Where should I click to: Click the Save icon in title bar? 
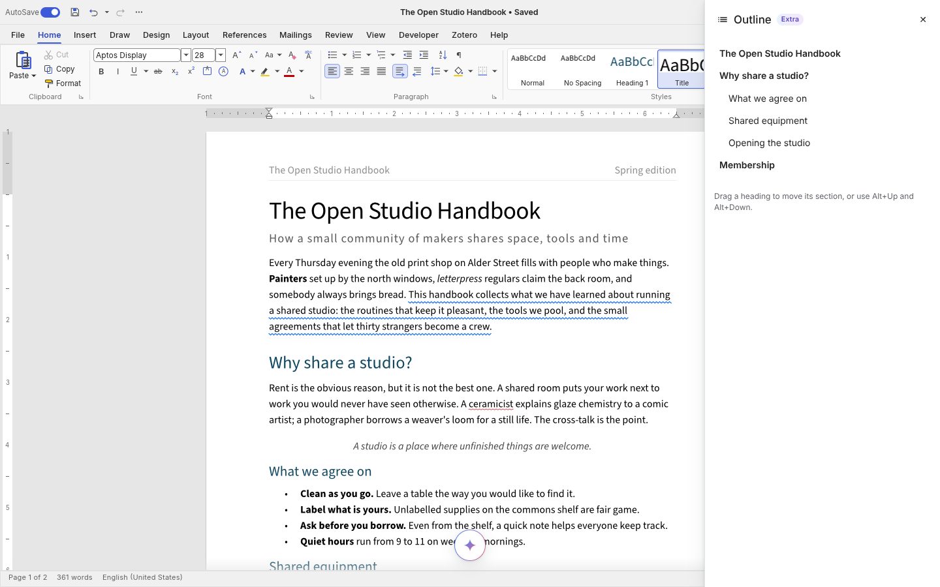75,12
